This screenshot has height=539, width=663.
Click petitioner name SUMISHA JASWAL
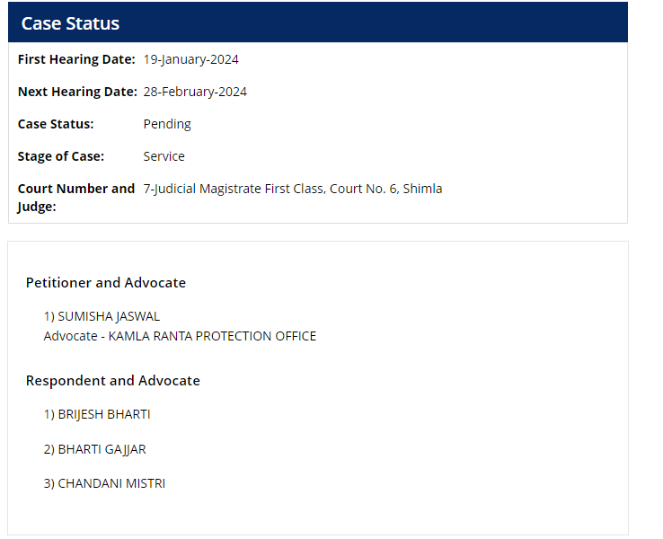109,316
